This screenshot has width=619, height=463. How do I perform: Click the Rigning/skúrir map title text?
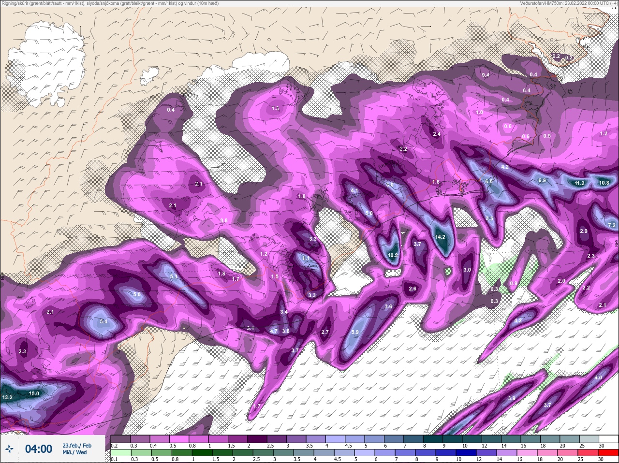tap(110, 3)
